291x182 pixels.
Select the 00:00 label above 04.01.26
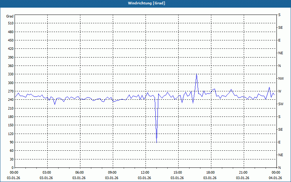tap(276, 173)
